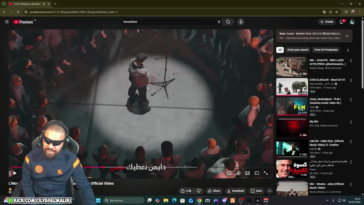Select the From your search chip
364x205 pixels.
(x=298, y=50)
